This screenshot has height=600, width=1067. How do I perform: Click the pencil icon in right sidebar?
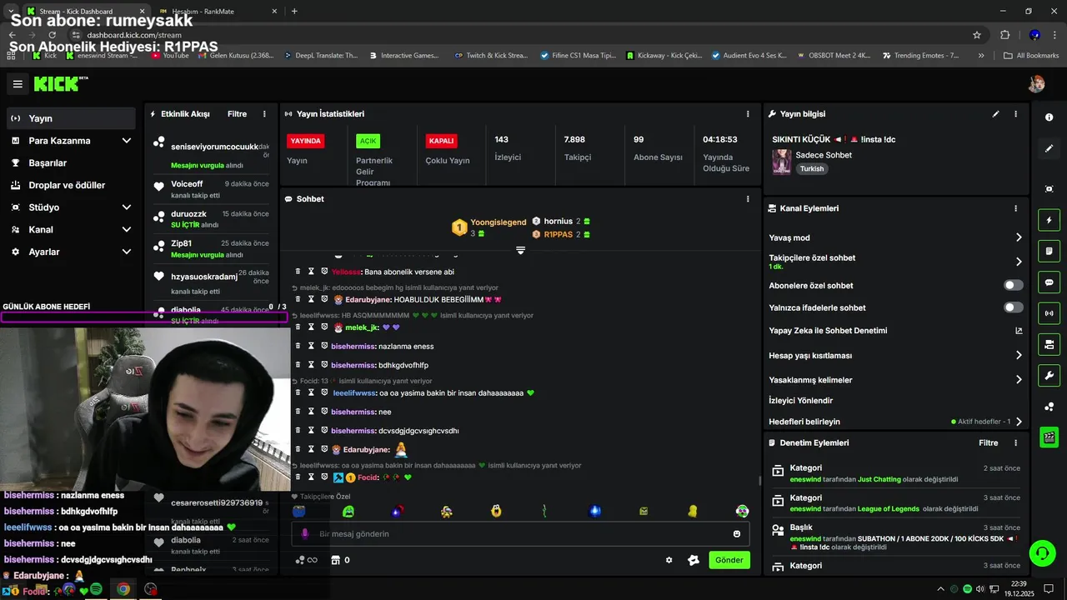click(1049, 148)
